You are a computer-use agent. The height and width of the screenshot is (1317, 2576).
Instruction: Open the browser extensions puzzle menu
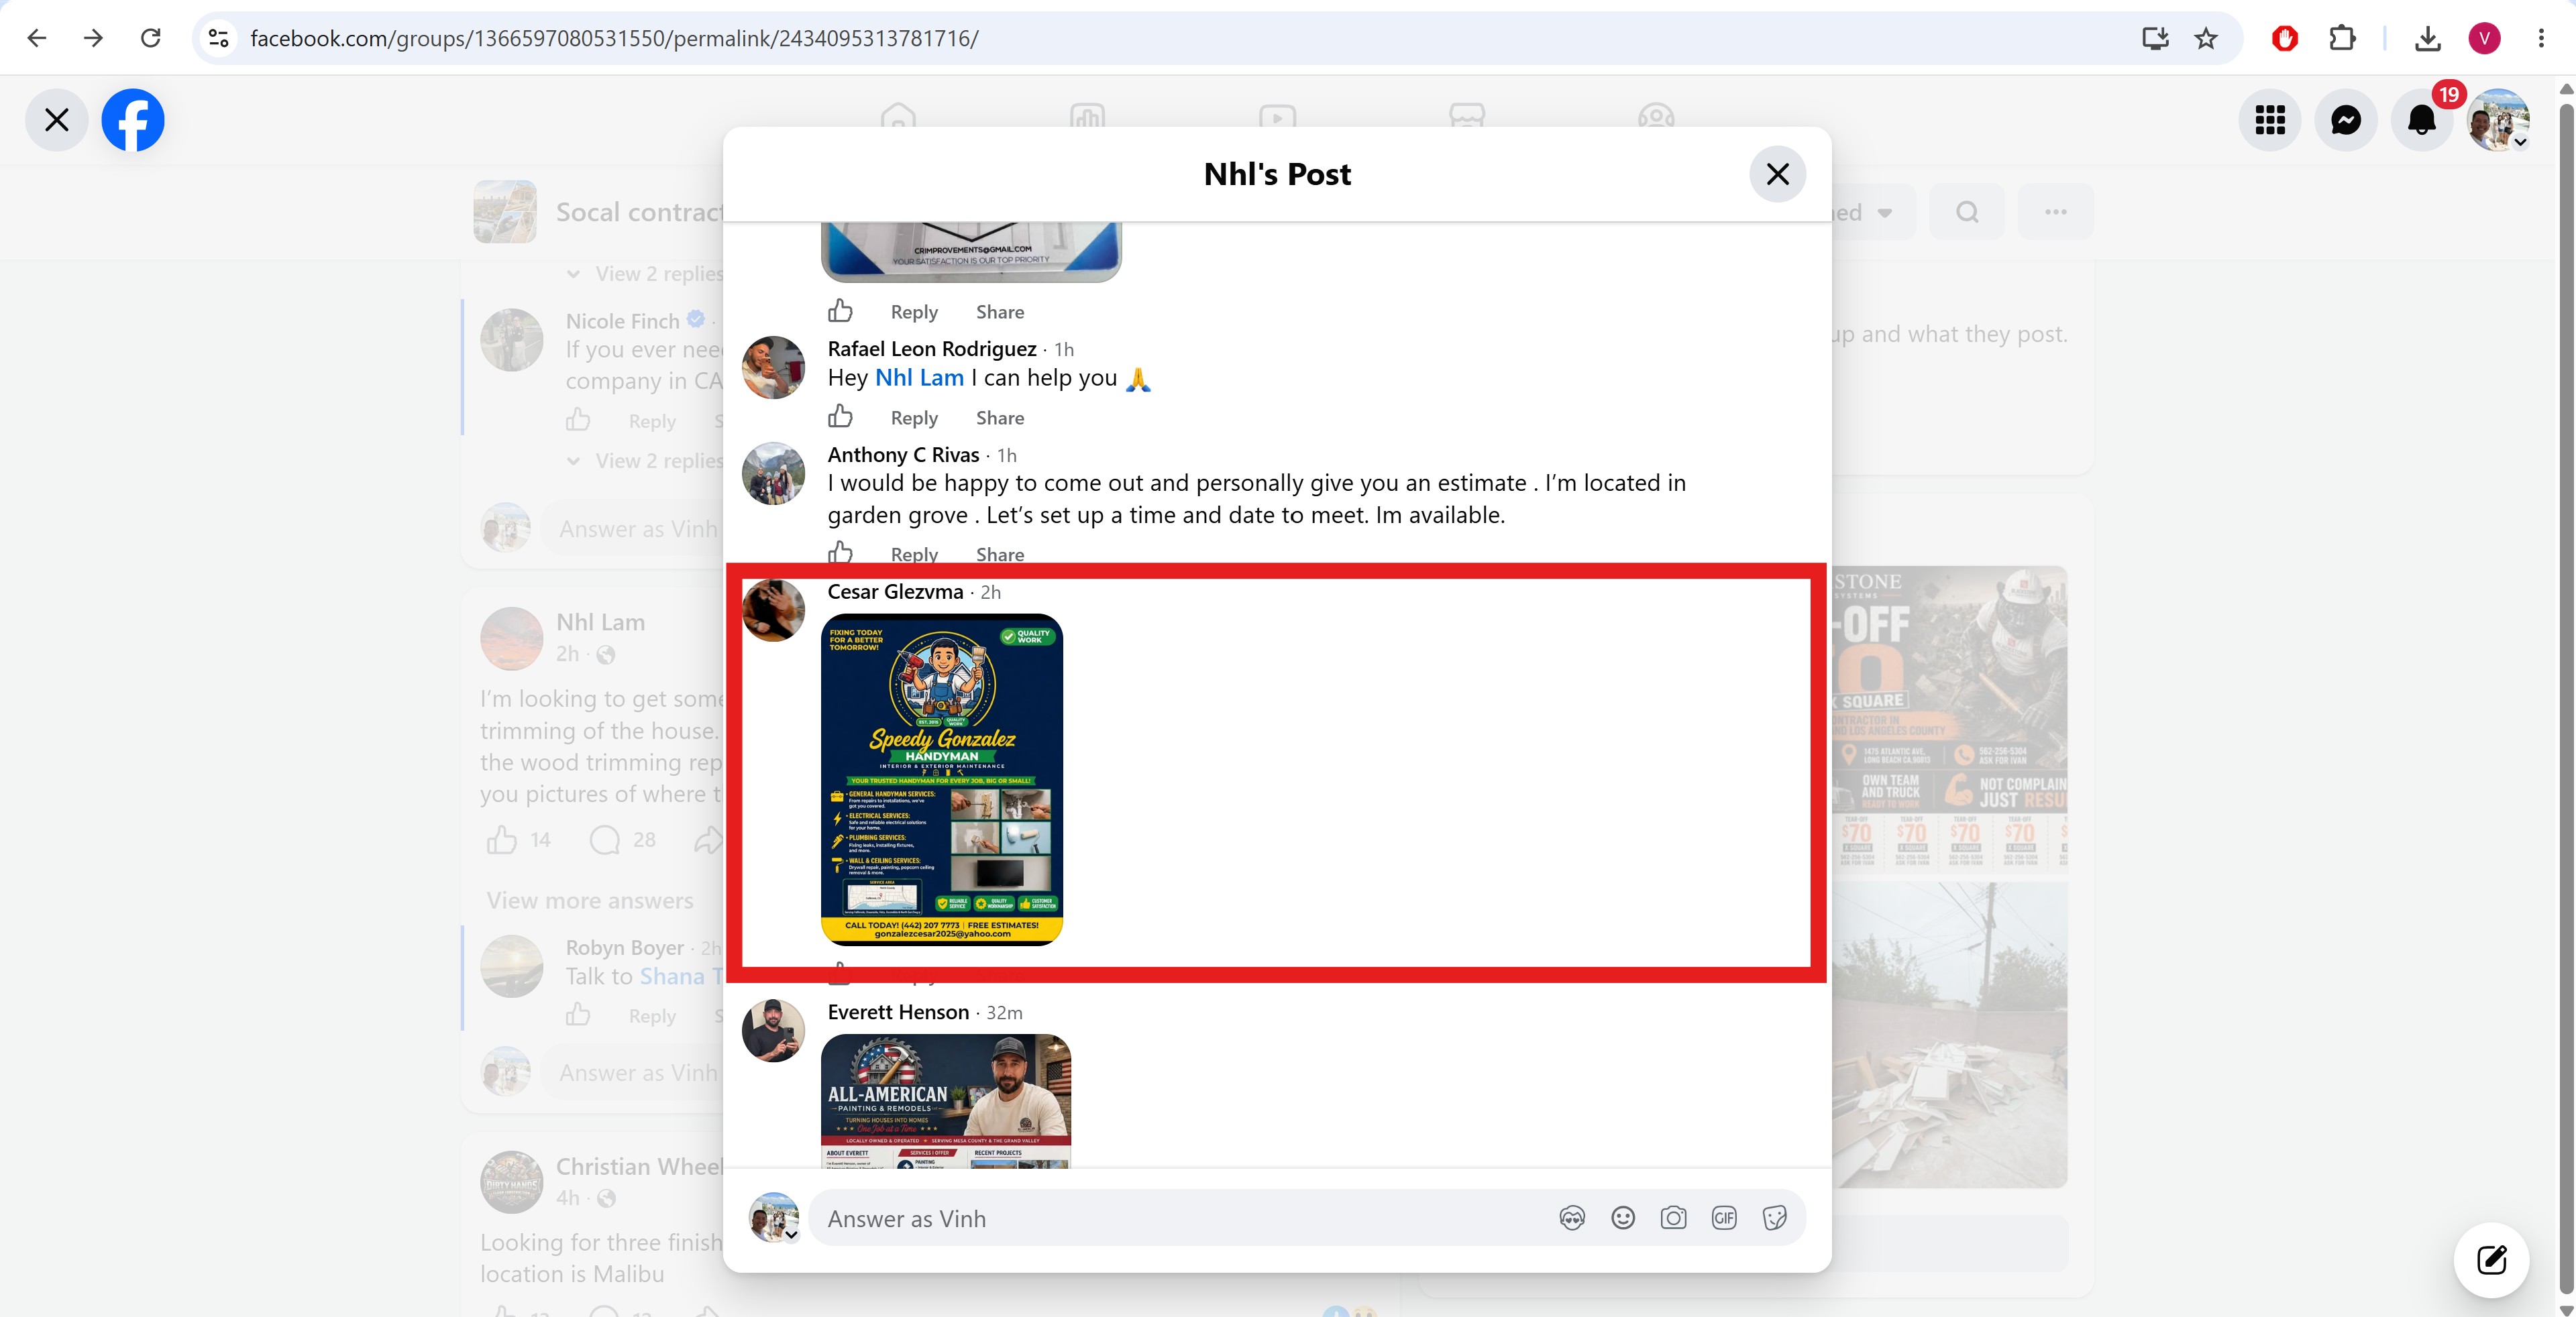pos(2342,38)
